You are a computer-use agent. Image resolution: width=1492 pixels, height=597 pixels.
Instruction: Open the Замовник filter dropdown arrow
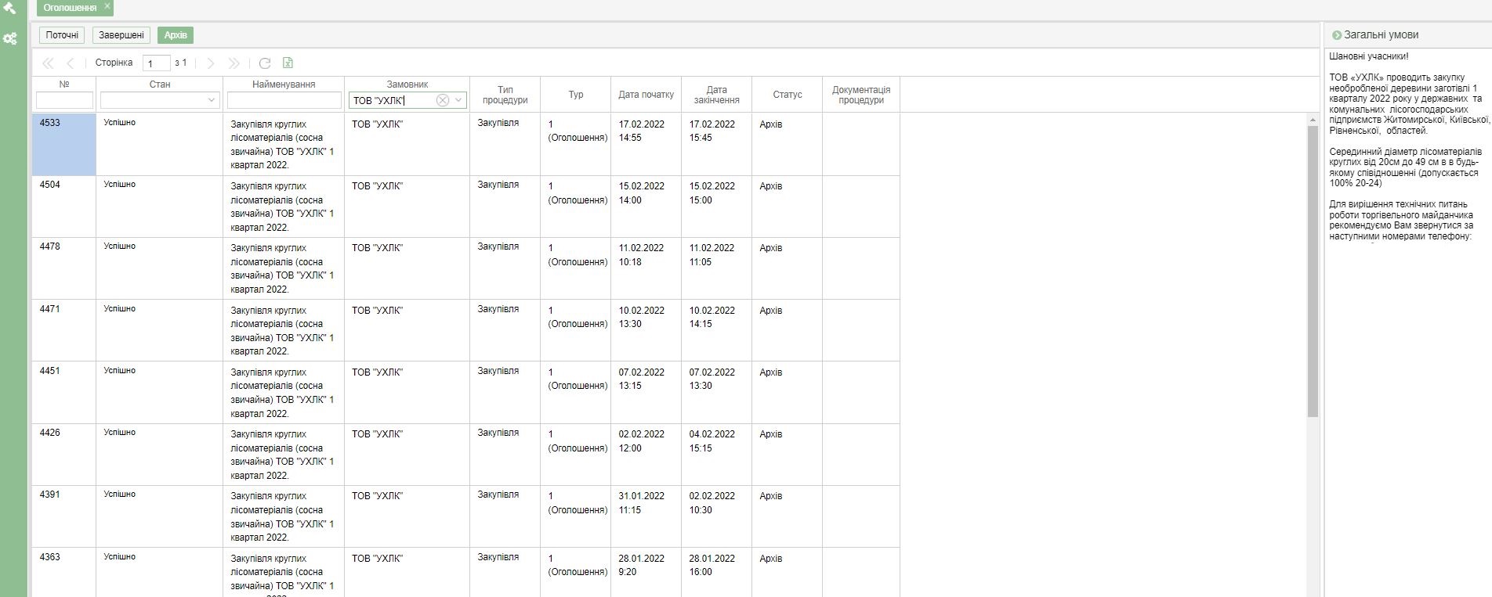458,100
